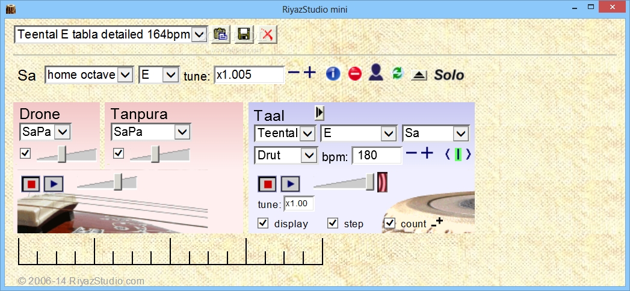Click the beat ruler display
The width and height of the screenshot is (630, 291).
click(x=170, y=252)
